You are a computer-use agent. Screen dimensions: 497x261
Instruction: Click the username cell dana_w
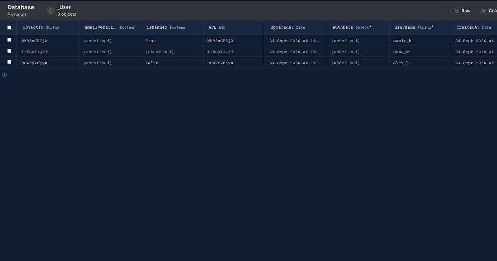[x=419, y=52]
